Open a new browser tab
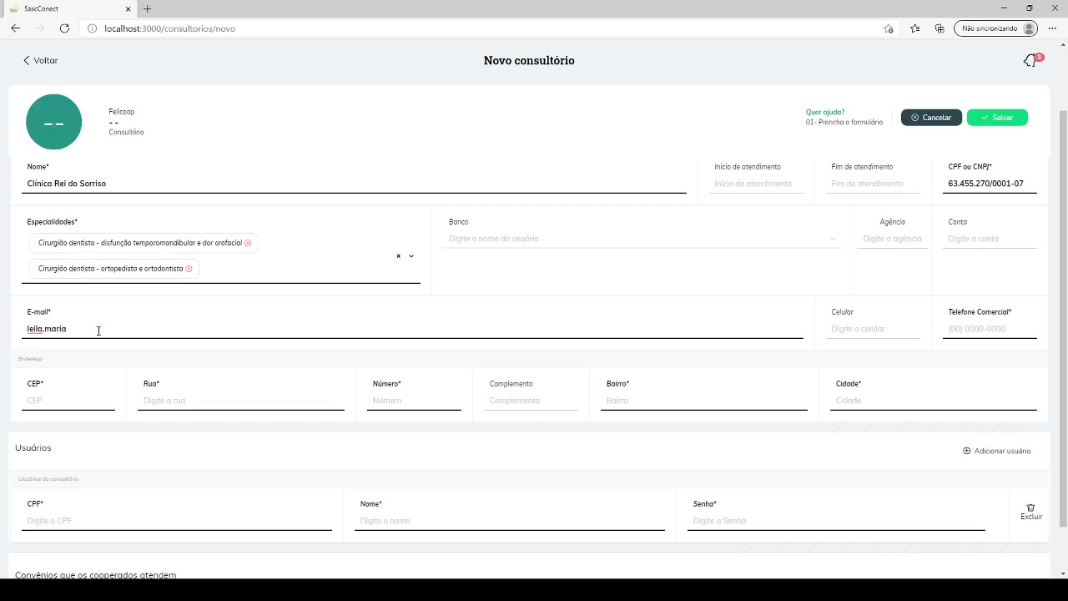The image size is (1068, 601). (148, 9)
